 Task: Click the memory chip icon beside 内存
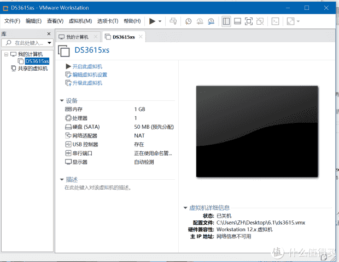68,109
